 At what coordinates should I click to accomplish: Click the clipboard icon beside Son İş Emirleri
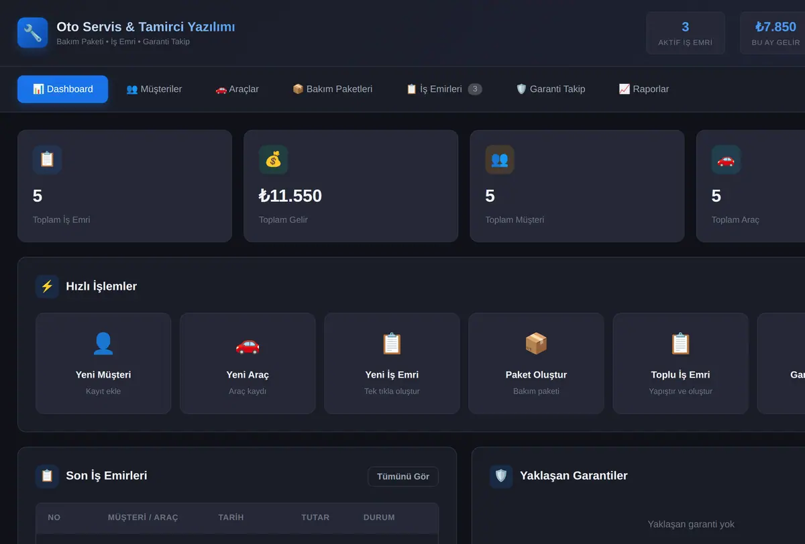tap(47, 476)
